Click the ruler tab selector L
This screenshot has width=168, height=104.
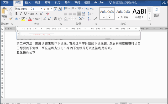[x=2, y=29]
